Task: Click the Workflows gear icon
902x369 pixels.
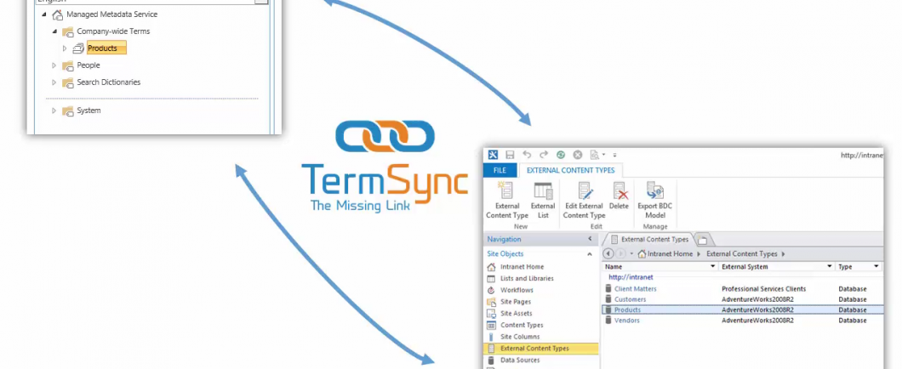Action: pyautogui.click(x=491, y=290)
